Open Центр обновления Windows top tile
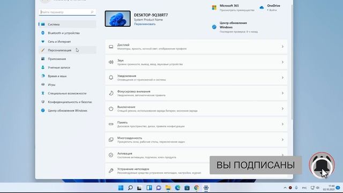The width and height of the screenshot is (343, 193). pos(235,27)
